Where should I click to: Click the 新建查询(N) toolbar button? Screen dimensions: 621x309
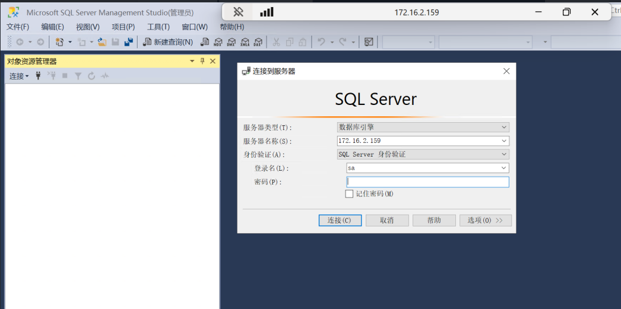pyautogui.click(x=168, y=42)
